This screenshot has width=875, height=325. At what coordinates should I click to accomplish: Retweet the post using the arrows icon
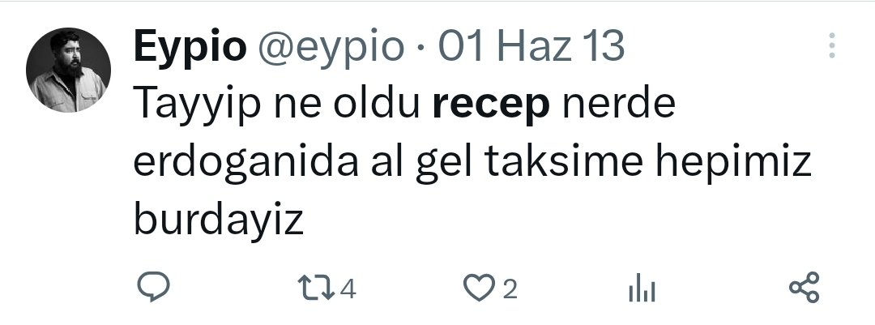click(x=317, y=289)
